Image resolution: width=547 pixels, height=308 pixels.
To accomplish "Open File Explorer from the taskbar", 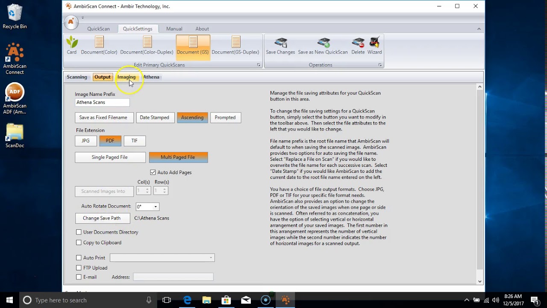I will pyautogui.click(x=207, y=300).
